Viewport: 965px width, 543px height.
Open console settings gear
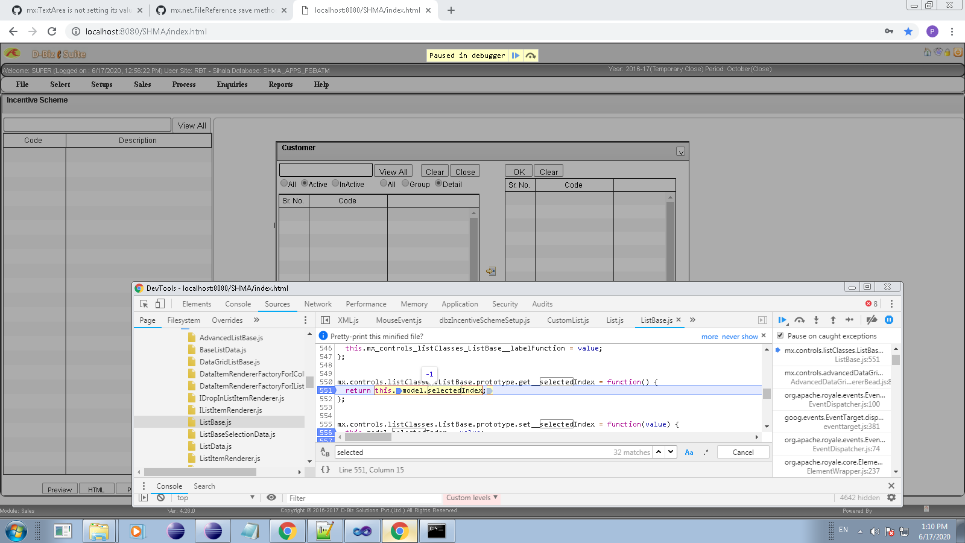(x=891, y=498)
